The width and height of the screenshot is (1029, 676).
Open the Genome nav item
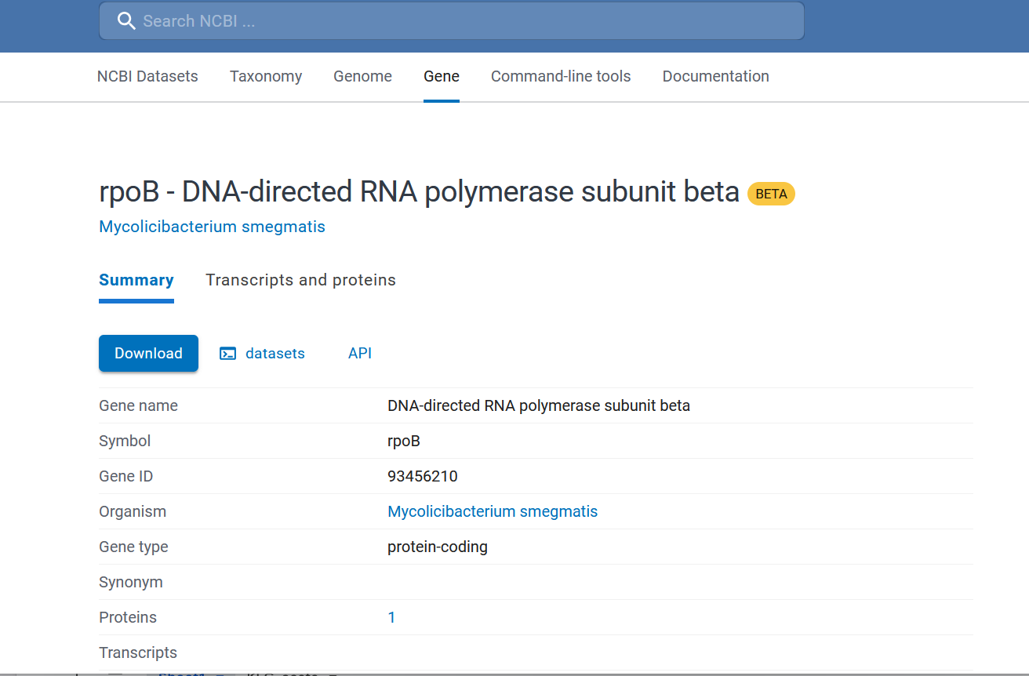click(x=362, y=76)
